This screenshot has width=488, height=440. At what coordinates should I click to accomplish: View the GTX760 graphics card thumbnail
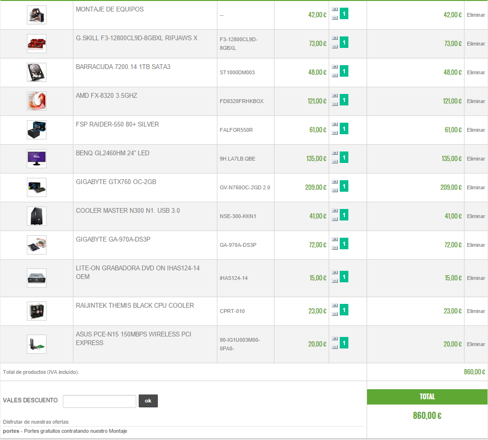(x=37, y=187)
